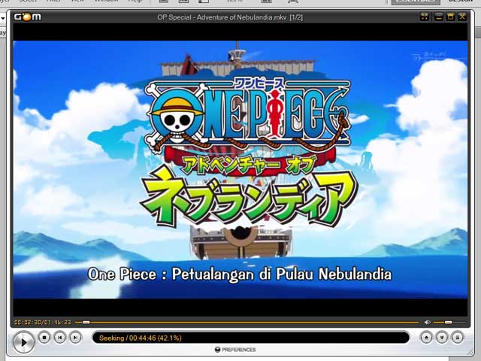Screen dimensions: 481x361
Task: Start playback with the large Play button
Action: pos(23,342)
